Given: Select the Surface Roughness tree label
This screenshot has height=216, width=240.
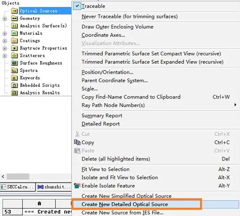Looking at the screenshot, I should point(41,63).
